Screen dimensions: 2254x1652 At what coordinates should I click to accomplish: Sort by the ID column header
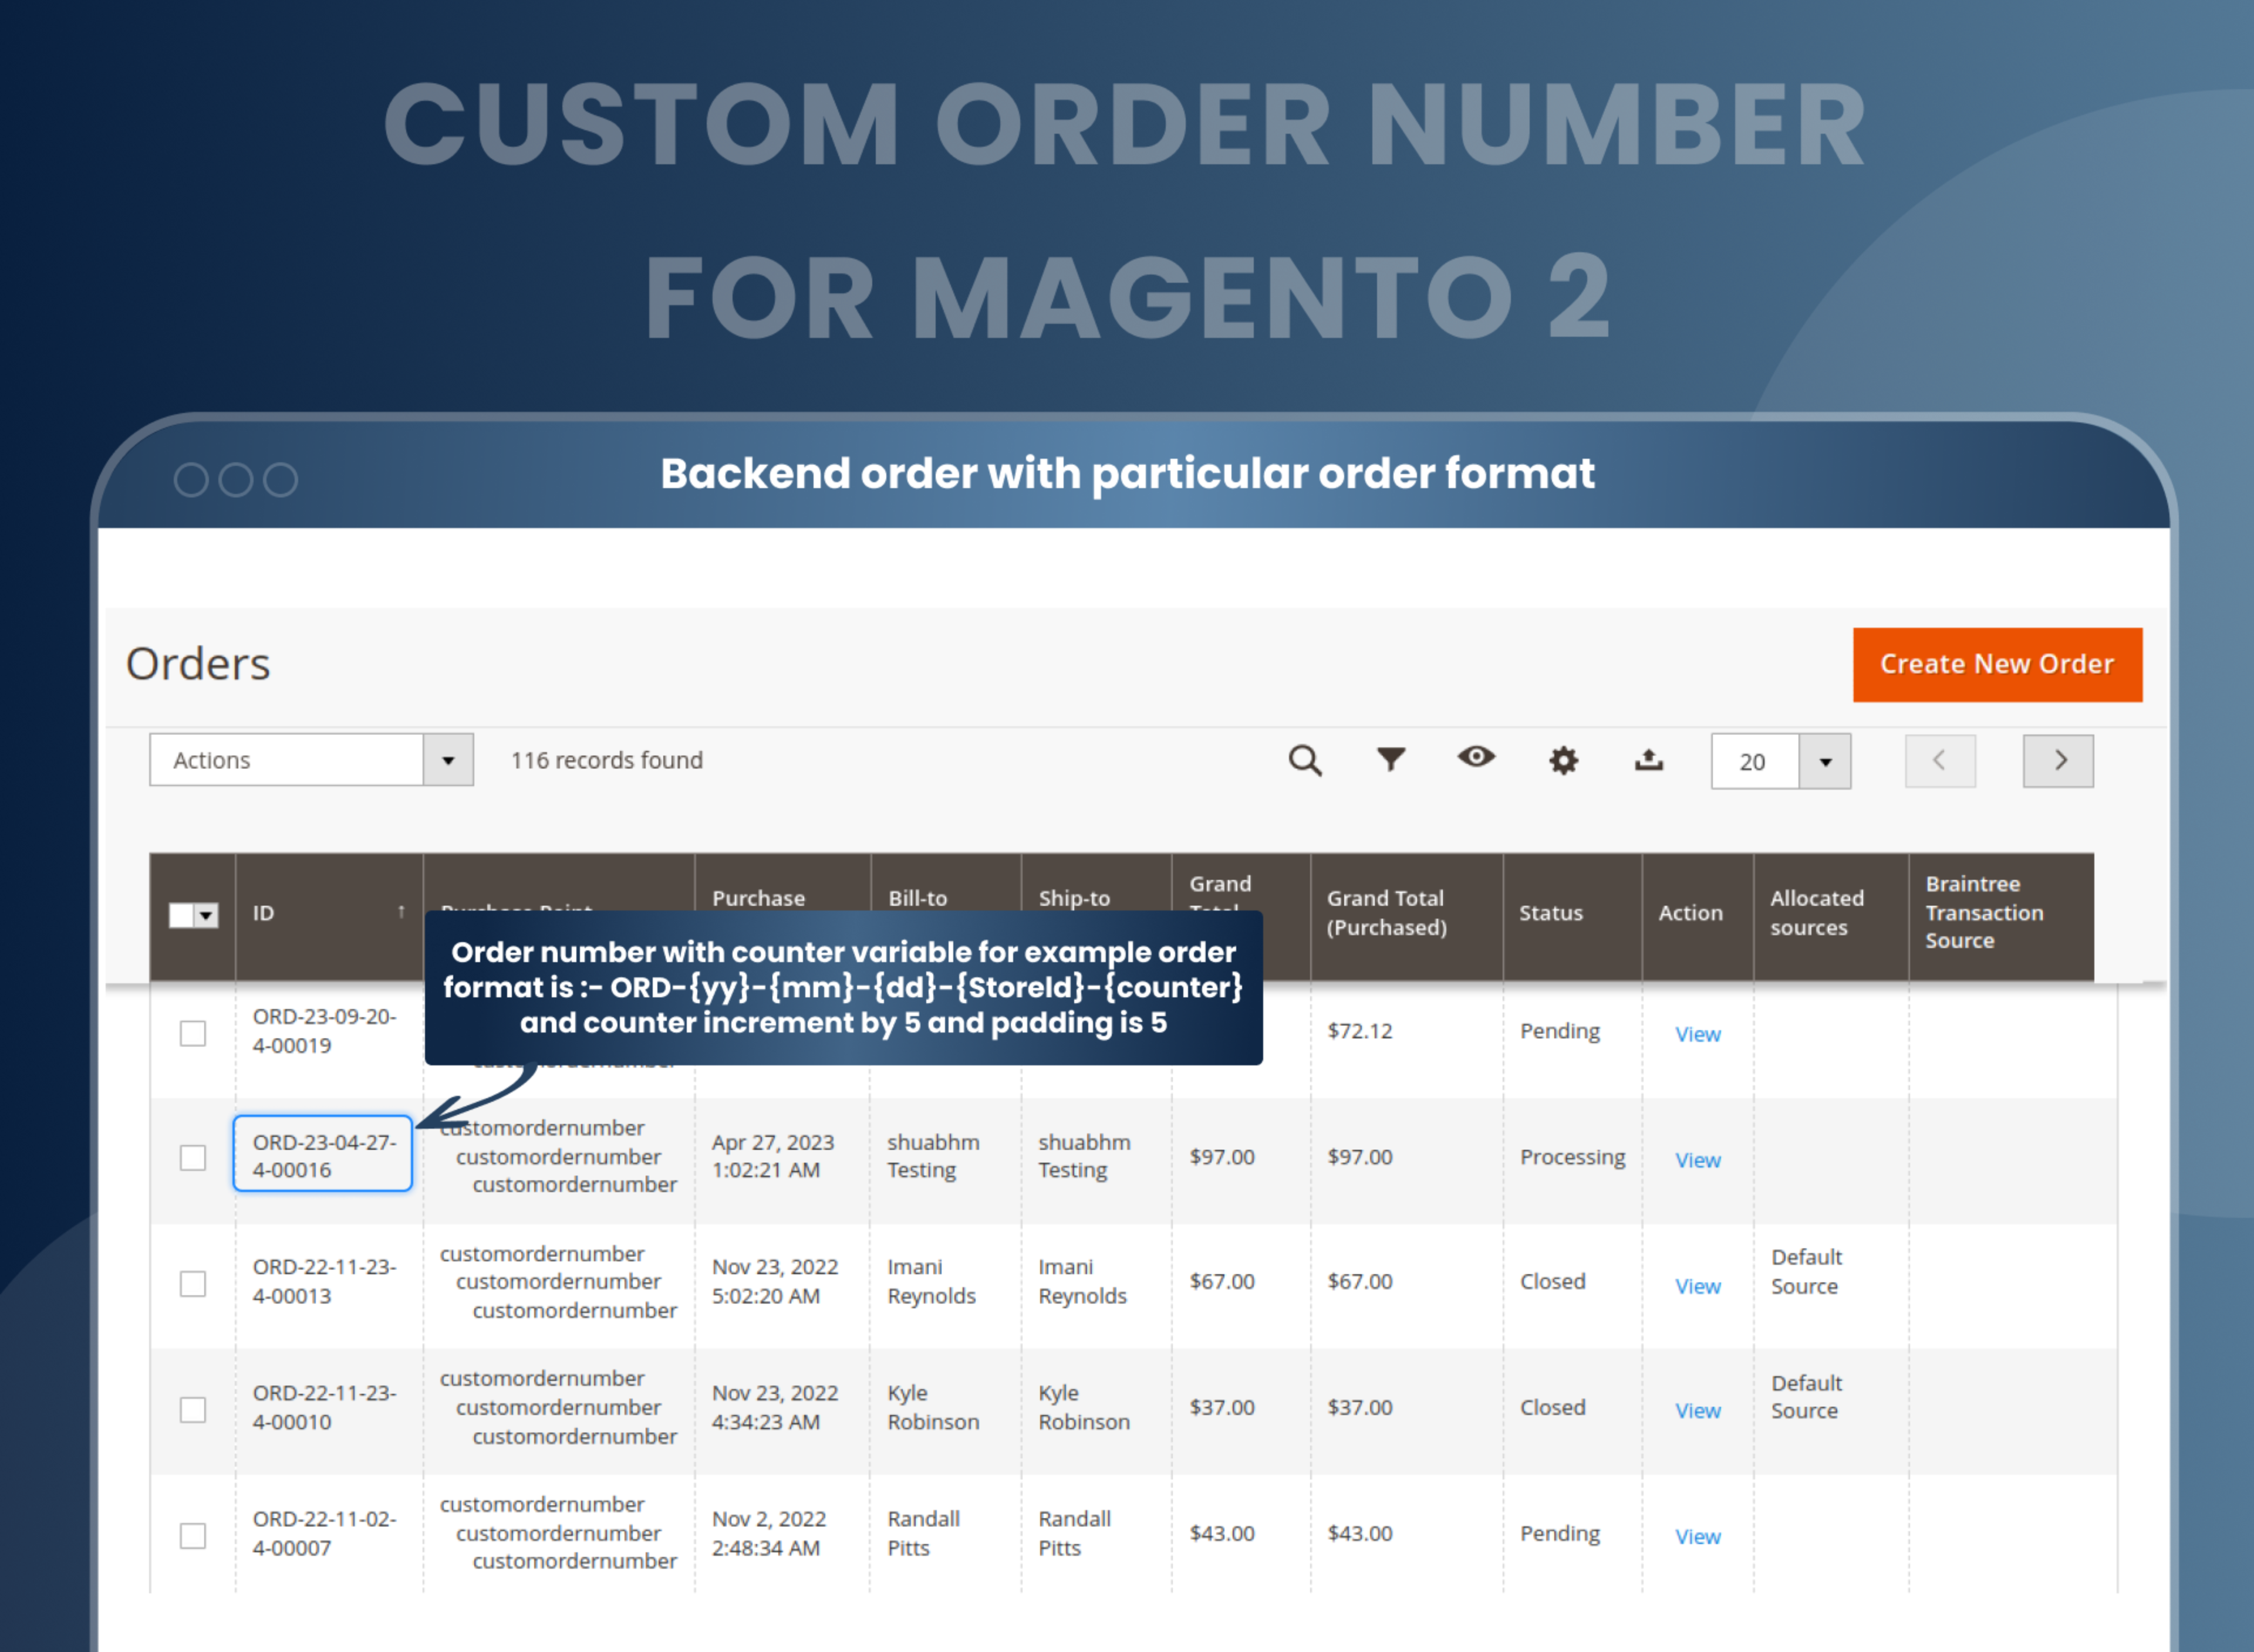[263, 913]
